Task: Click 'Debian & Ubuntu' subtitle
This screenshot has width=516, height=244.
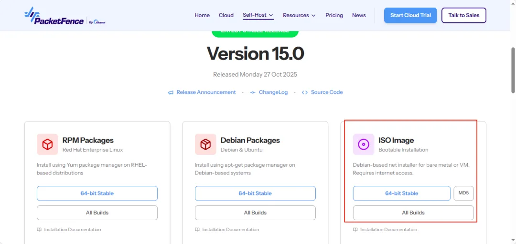Action: tap(242, 150)
